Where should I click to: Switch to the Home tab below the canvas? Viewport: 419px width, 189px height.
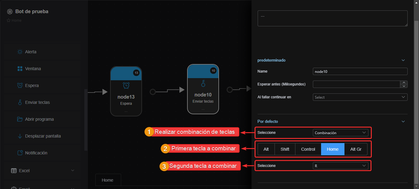108,180
